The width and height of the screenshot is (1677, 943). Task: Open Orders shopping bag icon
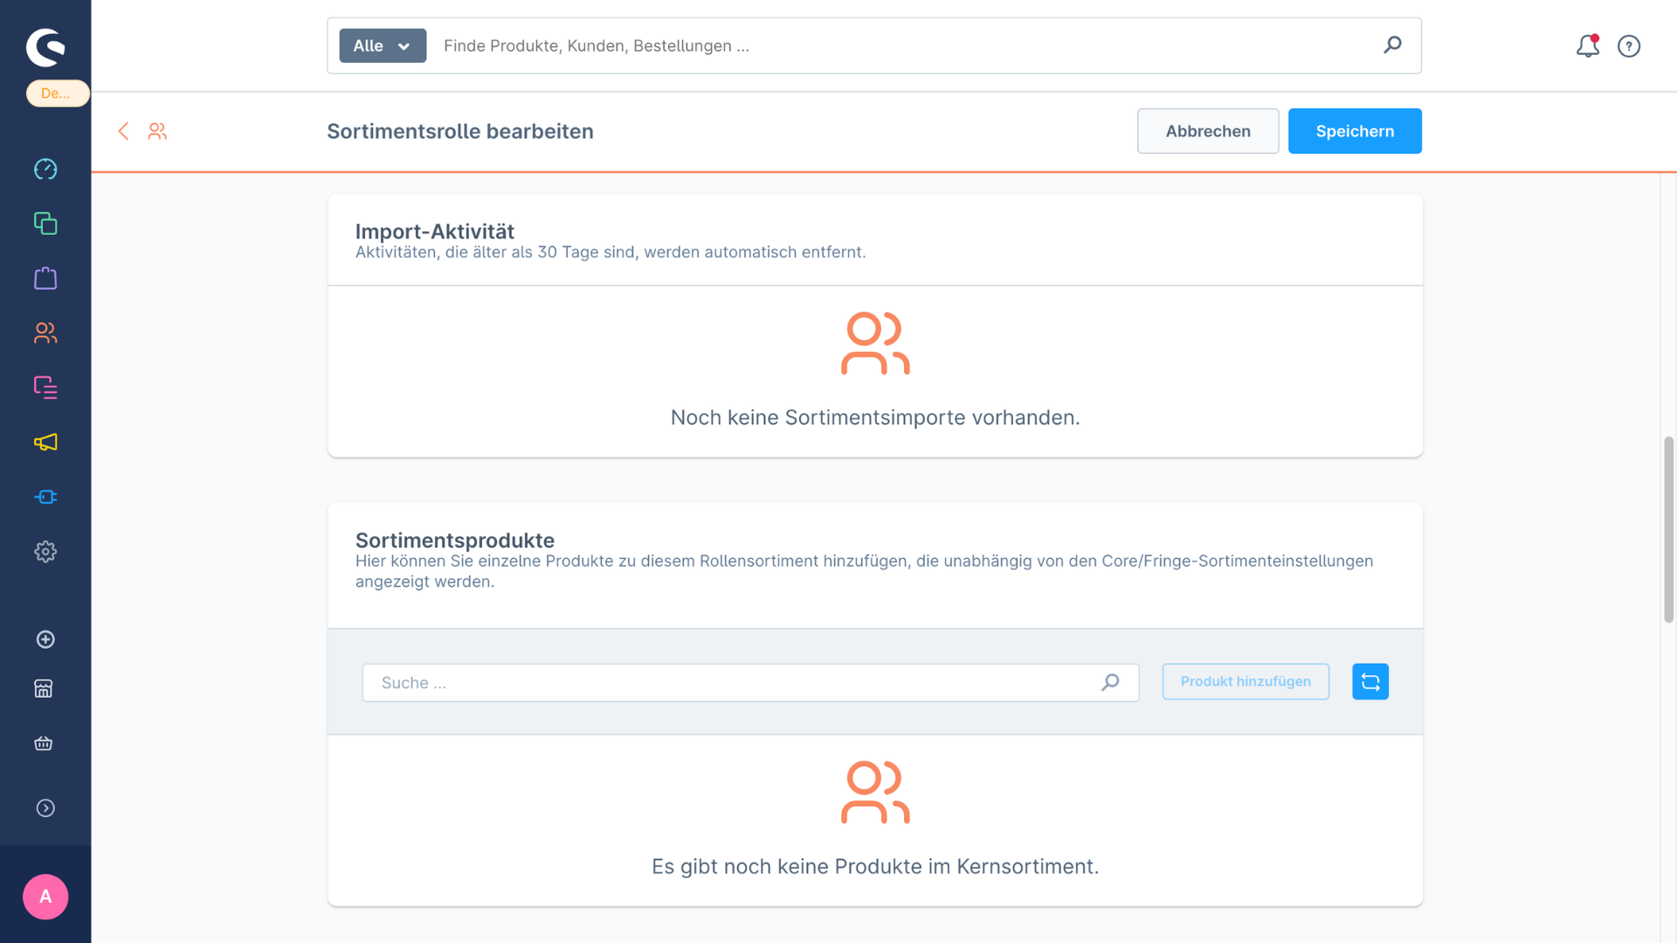point(45,279)
